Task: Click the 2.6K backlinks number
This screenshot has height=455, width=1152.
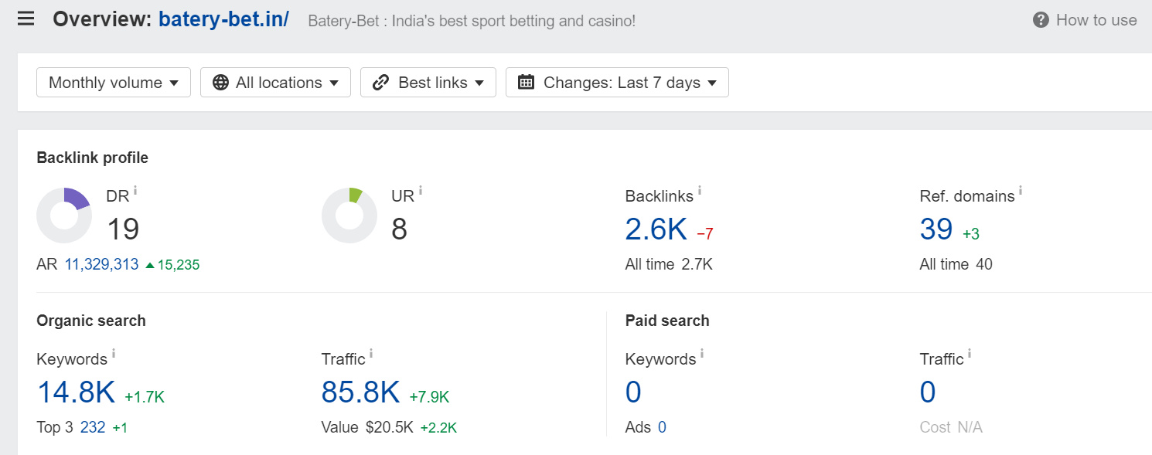Action: click(656, 229)
